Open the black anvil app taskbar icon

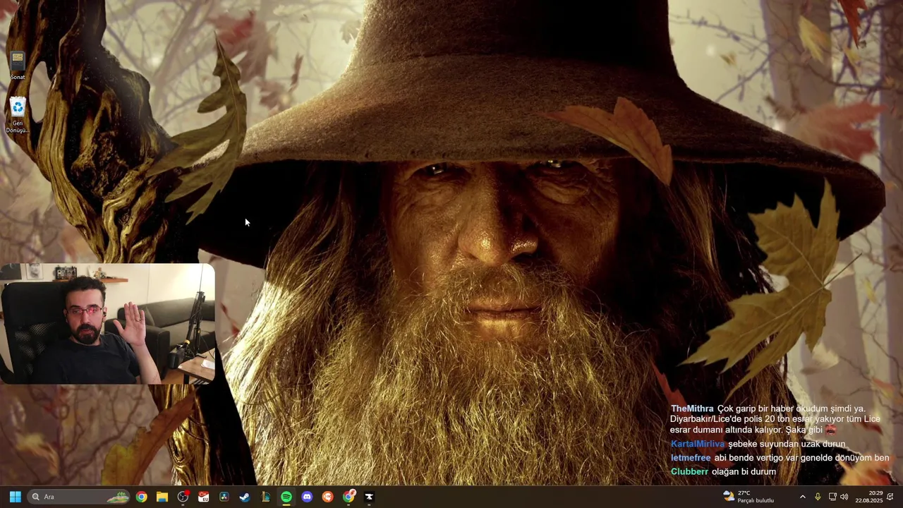(369, 497)
